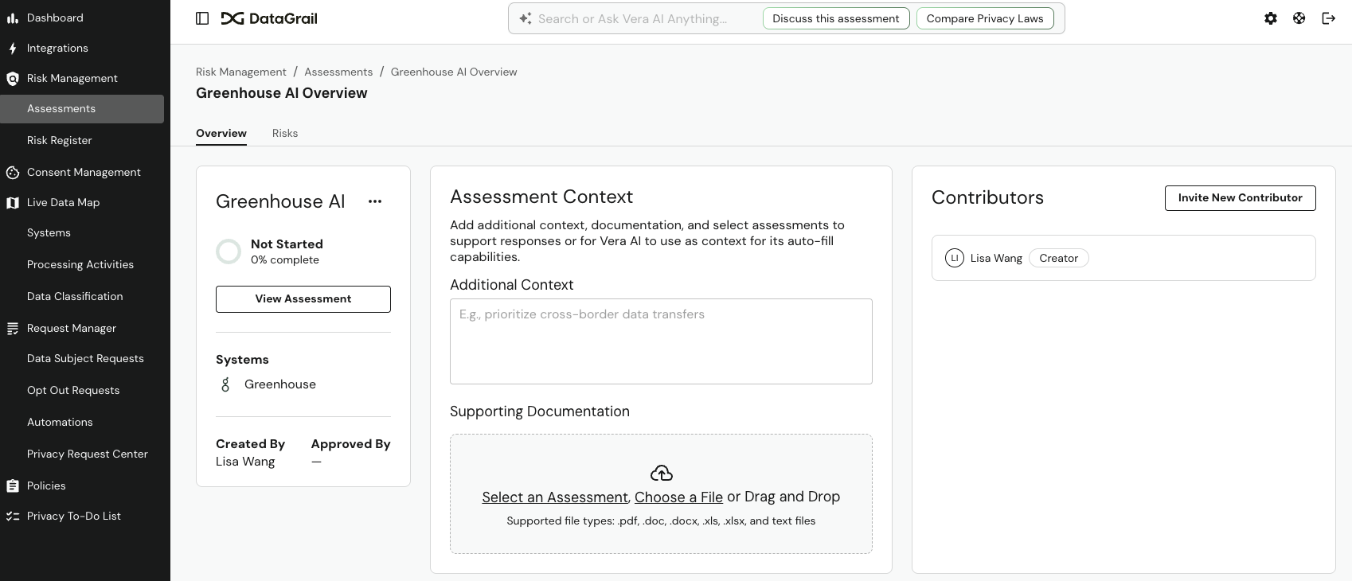This screenshot has height=581, width=1352.
Task: Switch to the Overview tab
Action: pos(221,133)
